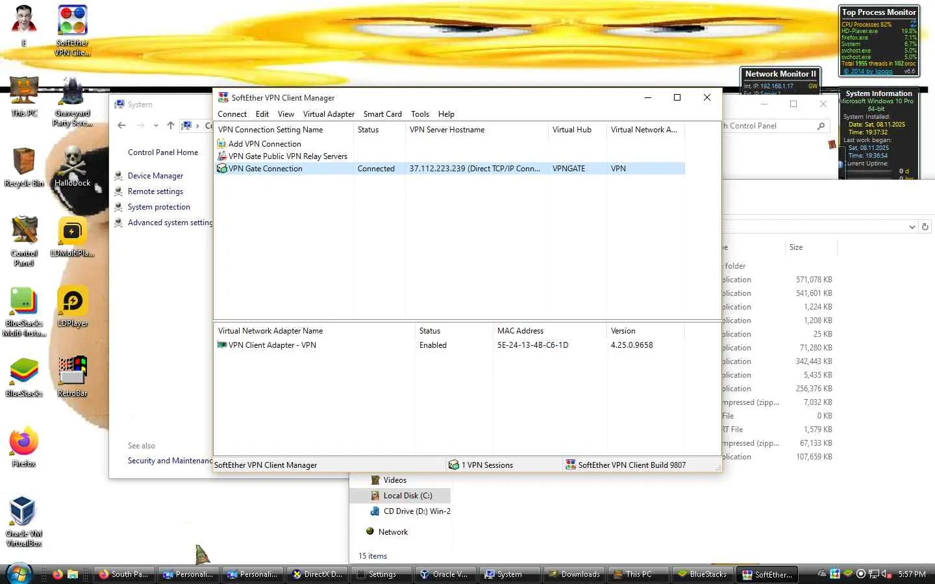This screenshot has width=935, height=584.
Task: Open the View menu in SoftEther
Action: (x=286, y=114)
